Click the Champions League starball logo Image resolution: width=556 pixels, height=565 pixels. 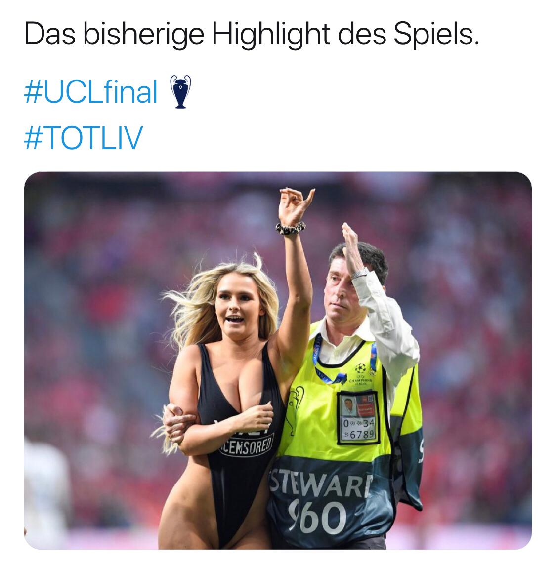pos(360,368)
